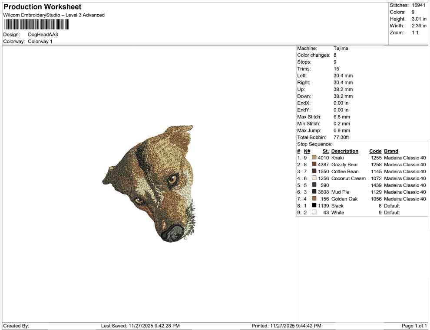Click the Coffee Bean thread swatch

(314, 171)
